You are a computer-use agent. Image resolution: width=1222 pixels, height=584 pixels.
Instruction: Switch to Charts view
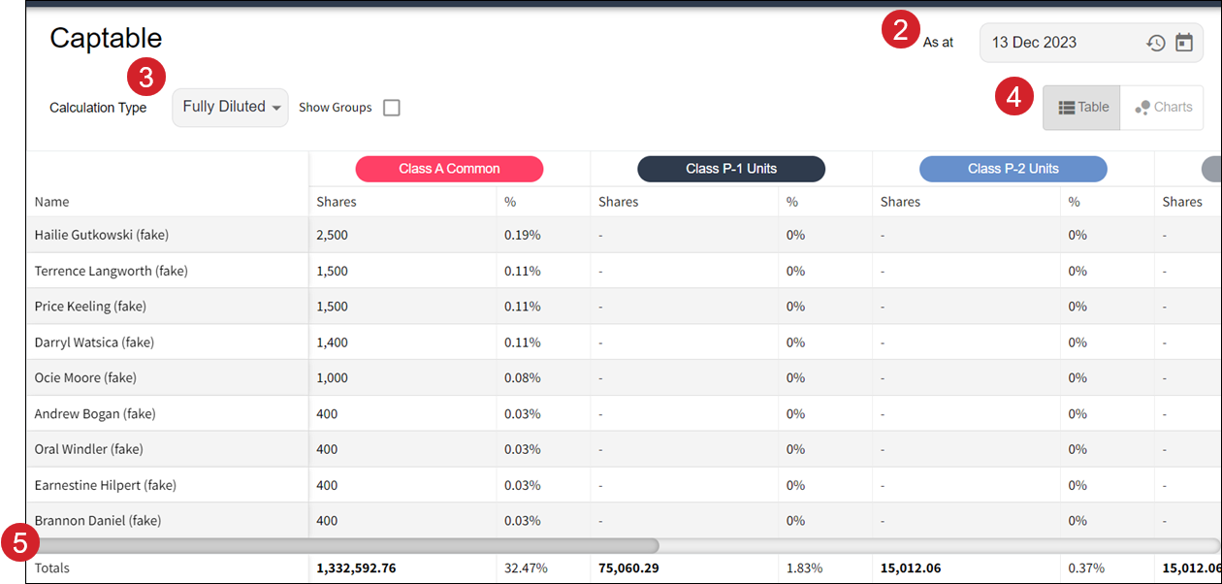[x=1163, y=108]
